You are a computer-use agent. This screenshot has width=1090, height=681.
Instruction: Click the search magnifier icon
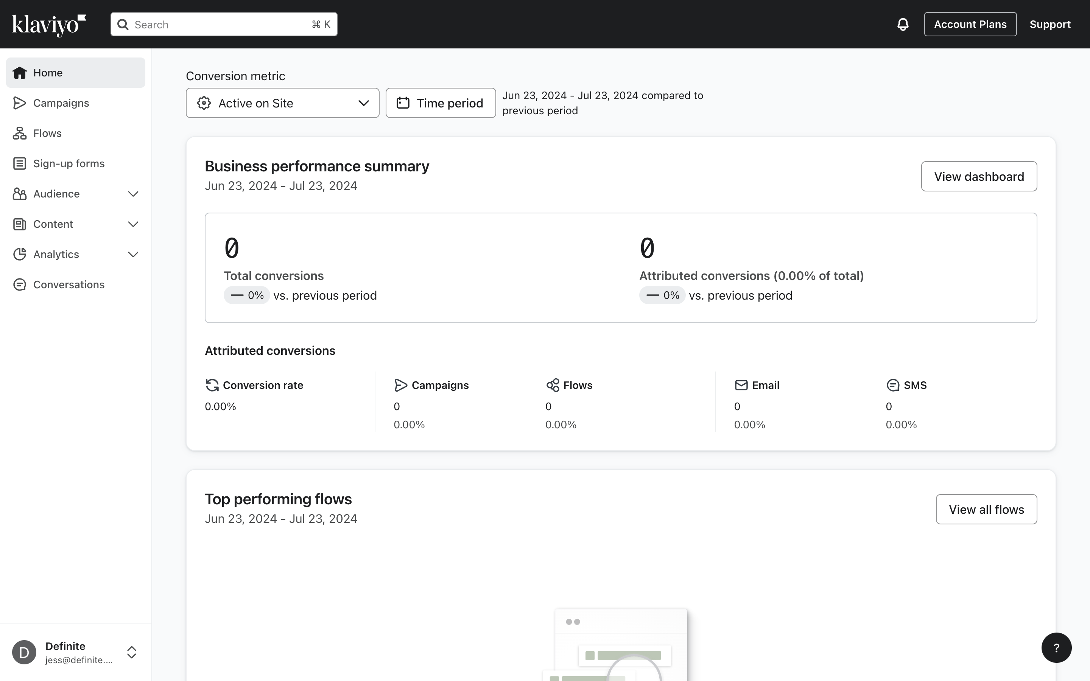(123, 24)
